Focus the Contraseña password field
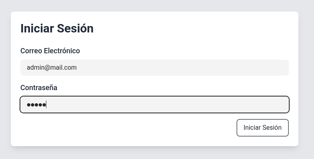The image size is (314, 159). tap(155, 105)
